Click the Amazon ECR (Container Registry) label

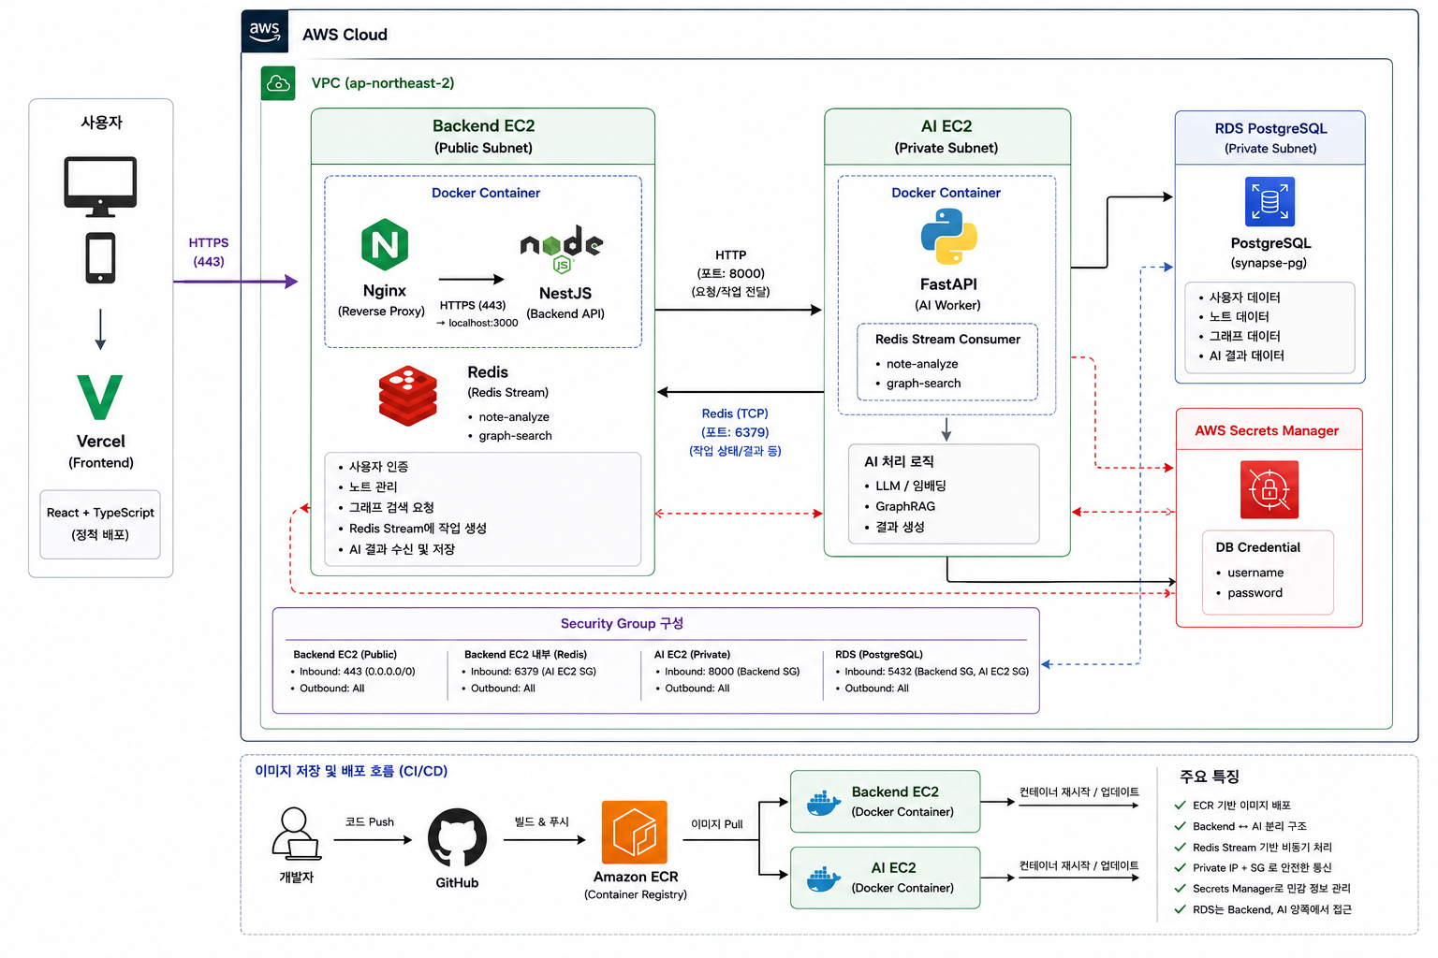click(636, 885)
